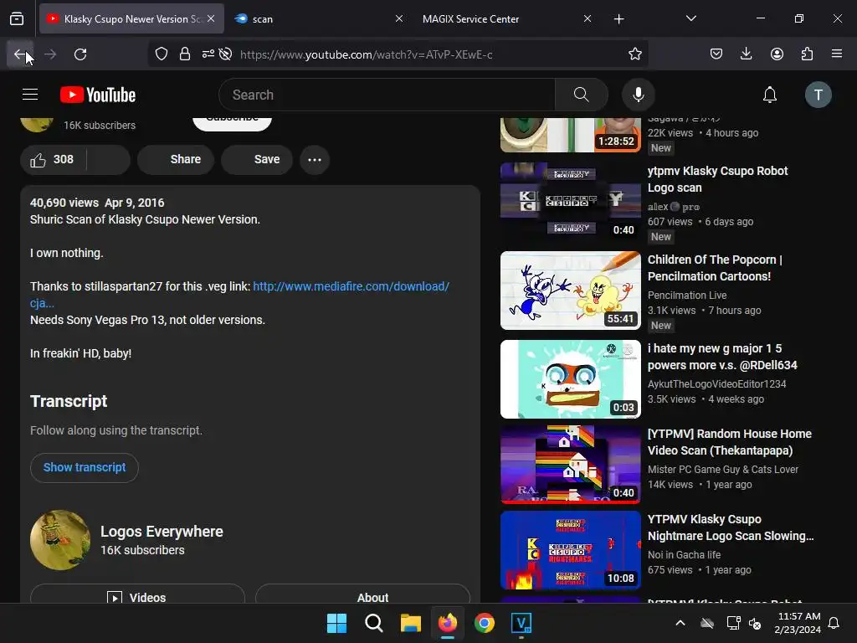Open the Windows notification bell
Screen dimensions: 857x643
tap(834, 623)
